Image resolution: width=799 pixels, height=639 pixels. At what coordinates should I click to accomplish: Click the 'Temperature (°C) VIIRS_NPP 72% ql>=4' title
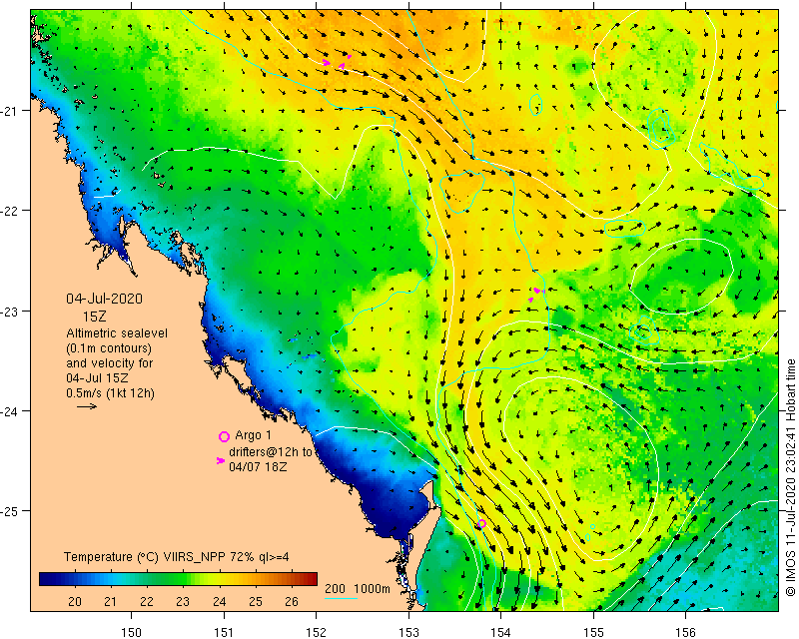click(x=177, y=557)
